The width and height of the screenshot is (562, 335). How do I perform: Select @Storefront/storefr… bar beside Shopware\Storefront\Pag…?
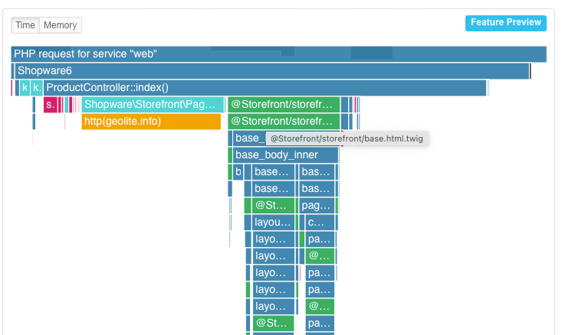284,104
